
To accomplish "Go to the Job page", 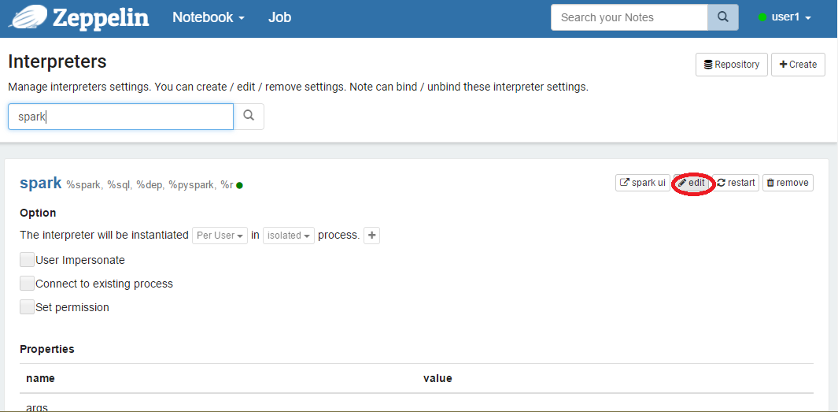I will [279, 17].
